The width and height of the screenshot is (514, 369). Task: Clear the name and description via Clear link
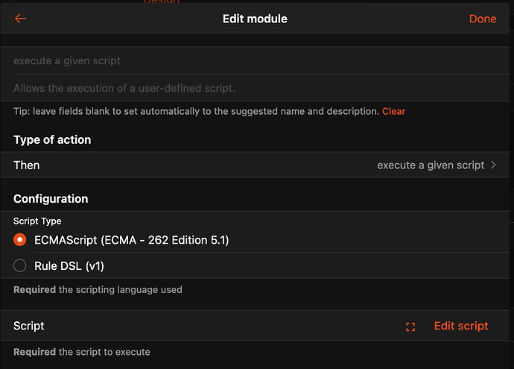[394, 111]
